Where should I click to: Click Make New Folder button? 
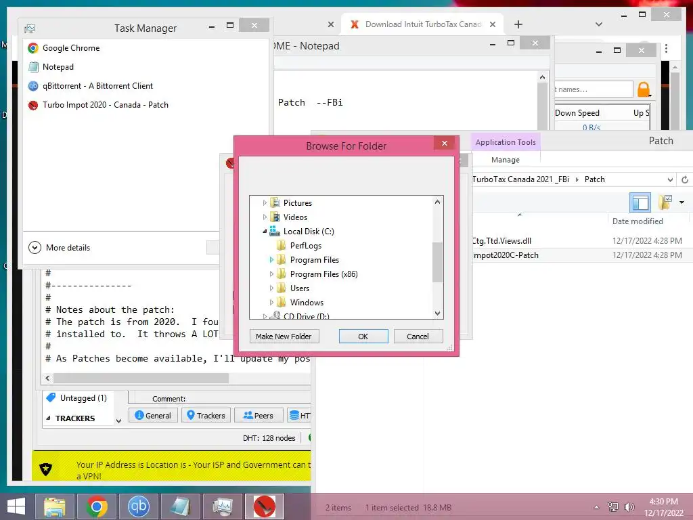click(x=284, y=336)
